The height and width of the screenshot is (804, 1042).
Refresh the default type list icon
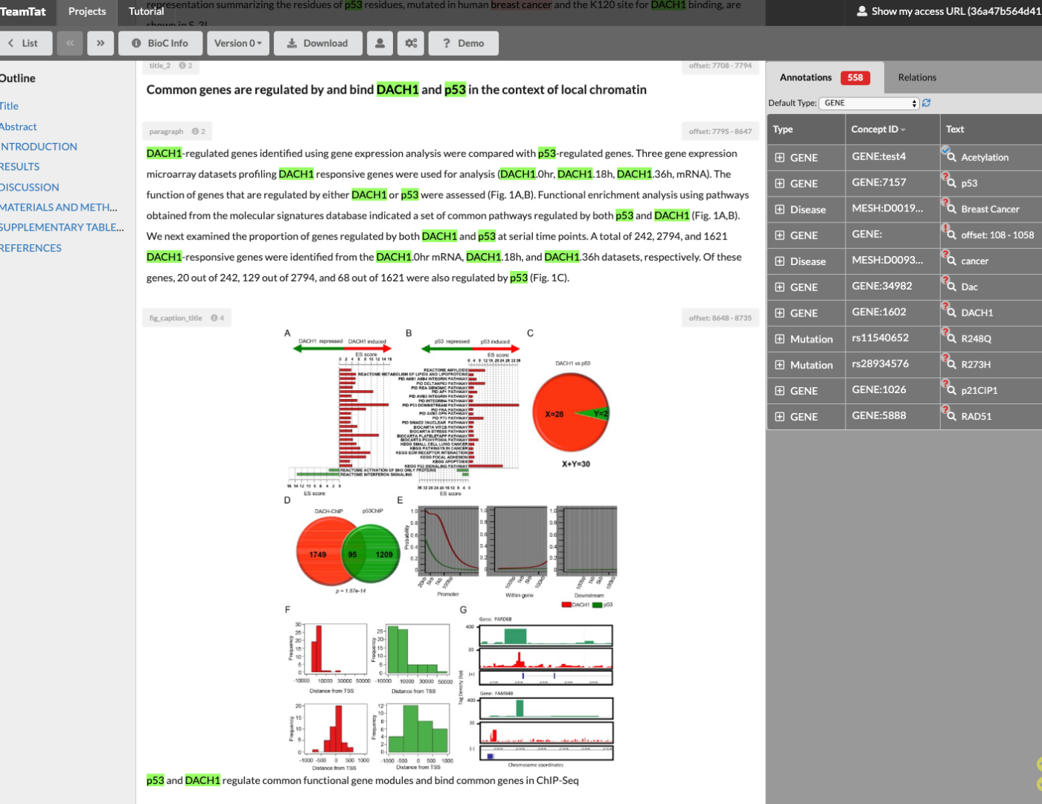coord(927,103)
